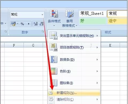Screen dimensions: 128x104
Task: Expand 清除规则 submenu arrow
Action: (97, 99)
